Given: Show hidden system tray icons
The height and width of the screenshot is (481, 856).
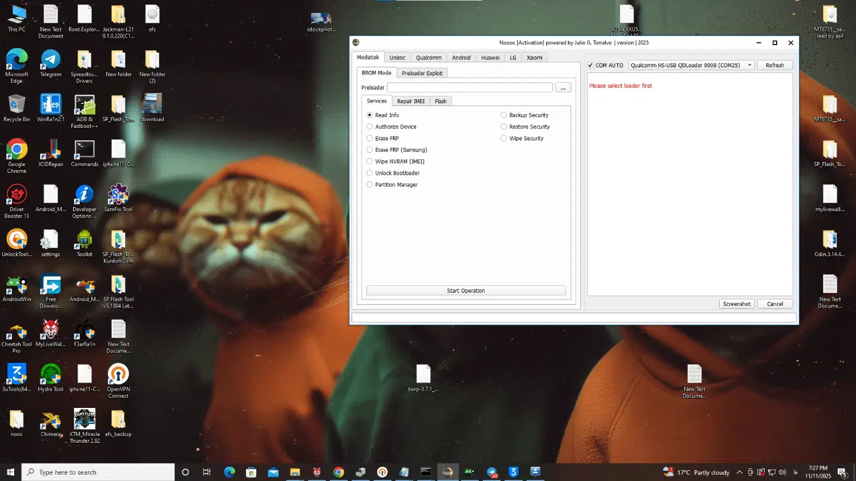Looking at the screenshot, I should (x=740, y=472).
